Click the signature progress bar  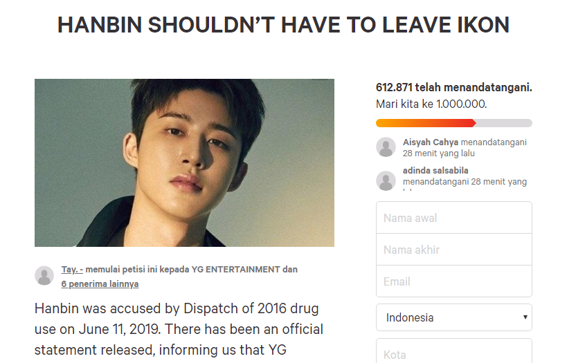point(454,123)
